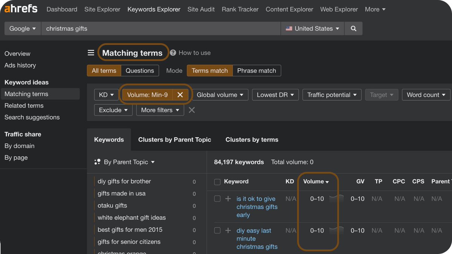Select the 'best gifts for men 2015' parent topic

pos(130,230)
